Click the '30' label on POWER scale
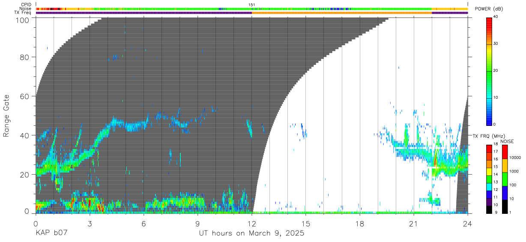The image size is (526, 242). tap(496, 44)
